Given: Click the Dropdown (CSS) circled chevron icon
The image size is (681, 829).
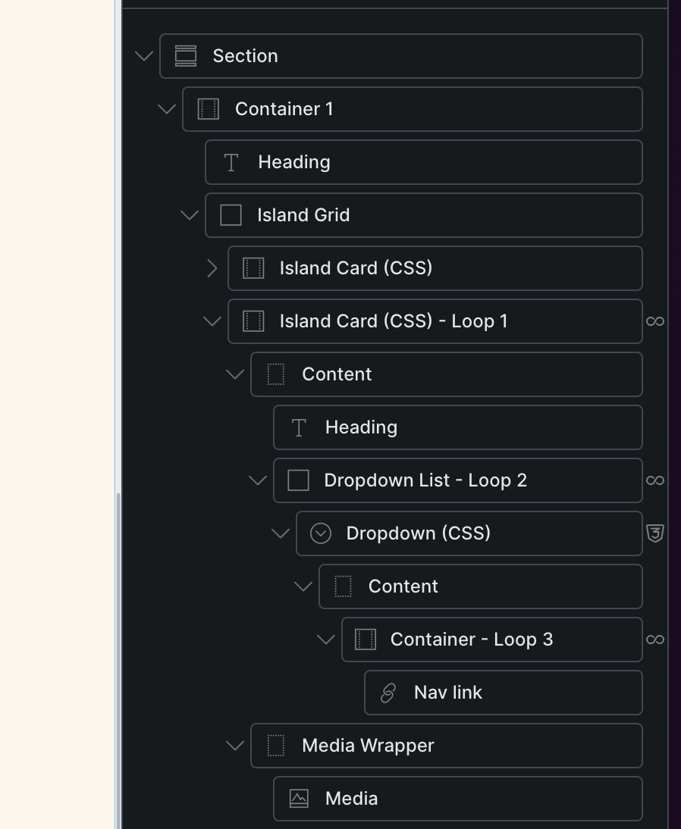Looking at the screenshot, I should (x=321, y=533).
